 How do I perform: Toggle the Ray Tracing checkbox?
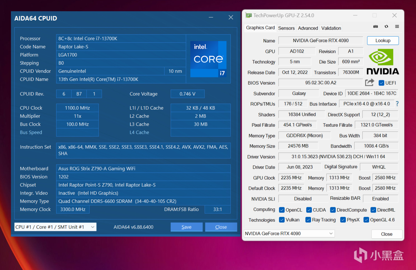coord(308,220)
